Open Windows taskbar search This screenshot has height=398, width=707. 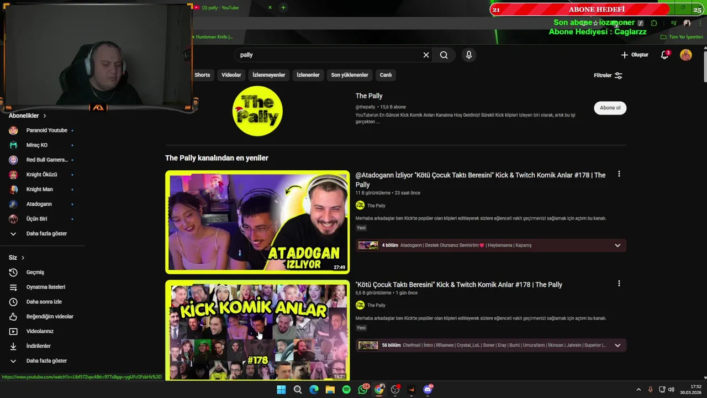[298, 390]
